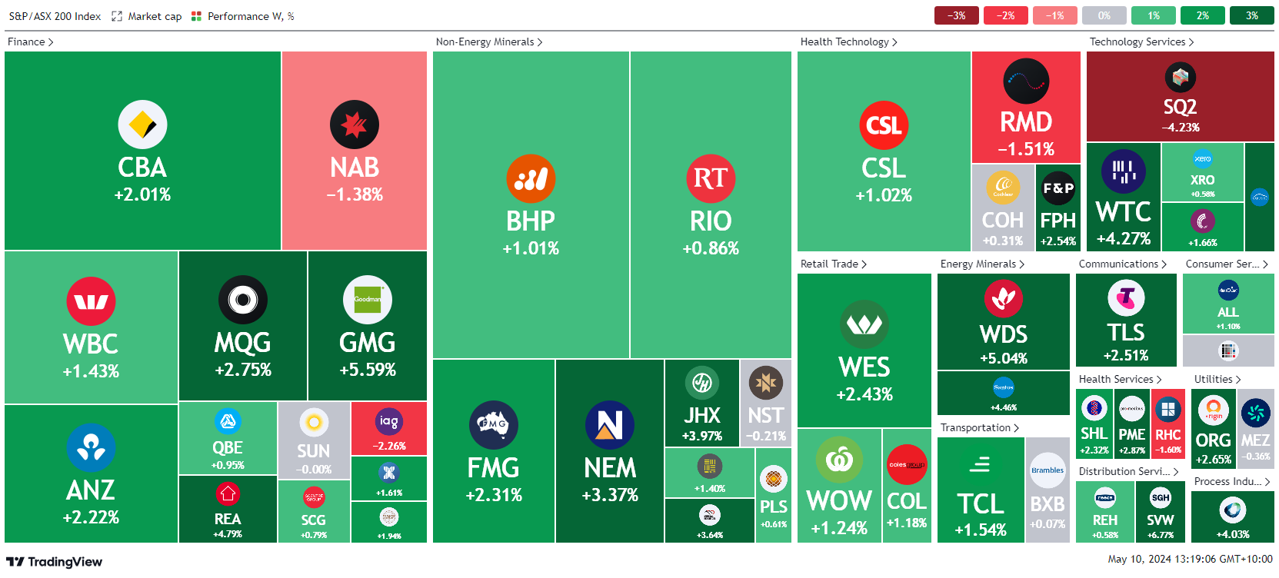Click the CBA company logo icon

coord(142,125)
